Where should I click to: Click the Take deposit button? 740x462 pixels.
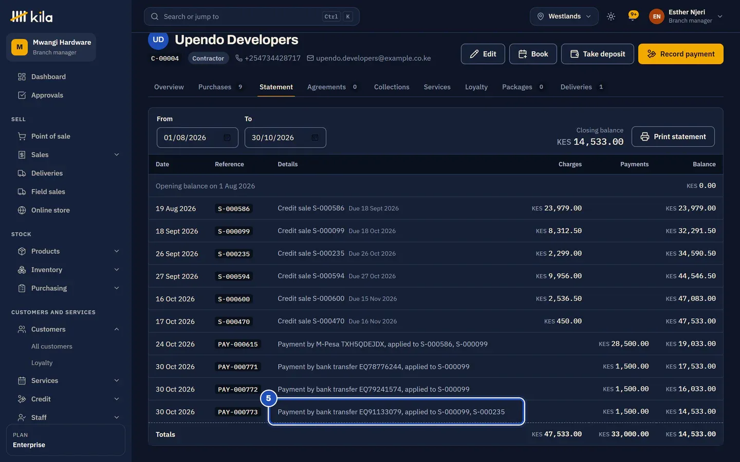(598, 54)
